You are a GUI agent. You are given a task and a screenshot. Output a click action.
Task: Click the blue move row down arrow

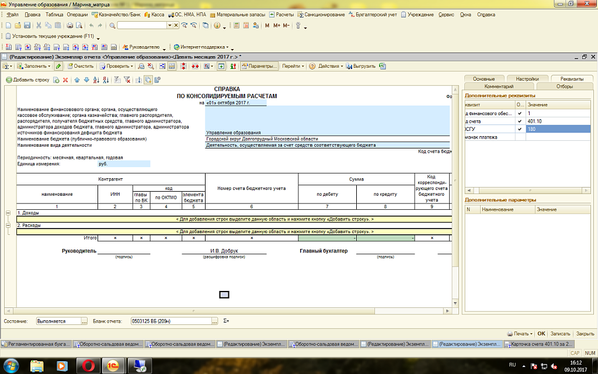86,80
